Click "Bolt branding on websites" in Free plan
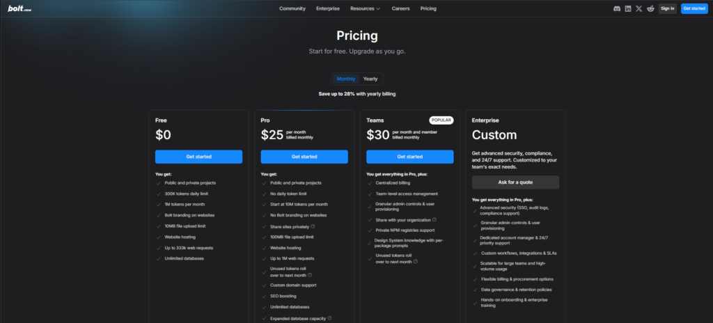Image resolution: width=713 pixels, height=323 pixels. 189,215
